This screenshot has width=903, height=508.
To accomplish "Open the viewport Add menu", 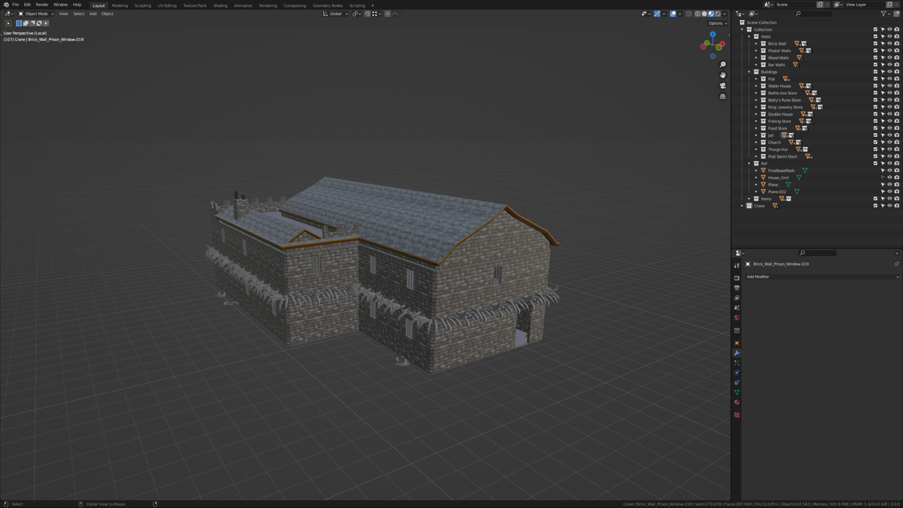I will pos(93,14).
